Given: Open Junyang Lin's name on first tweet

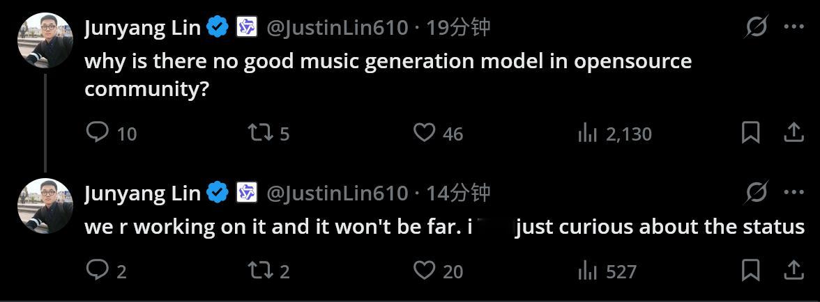Looking at the screenshot, I should point(142,28).
